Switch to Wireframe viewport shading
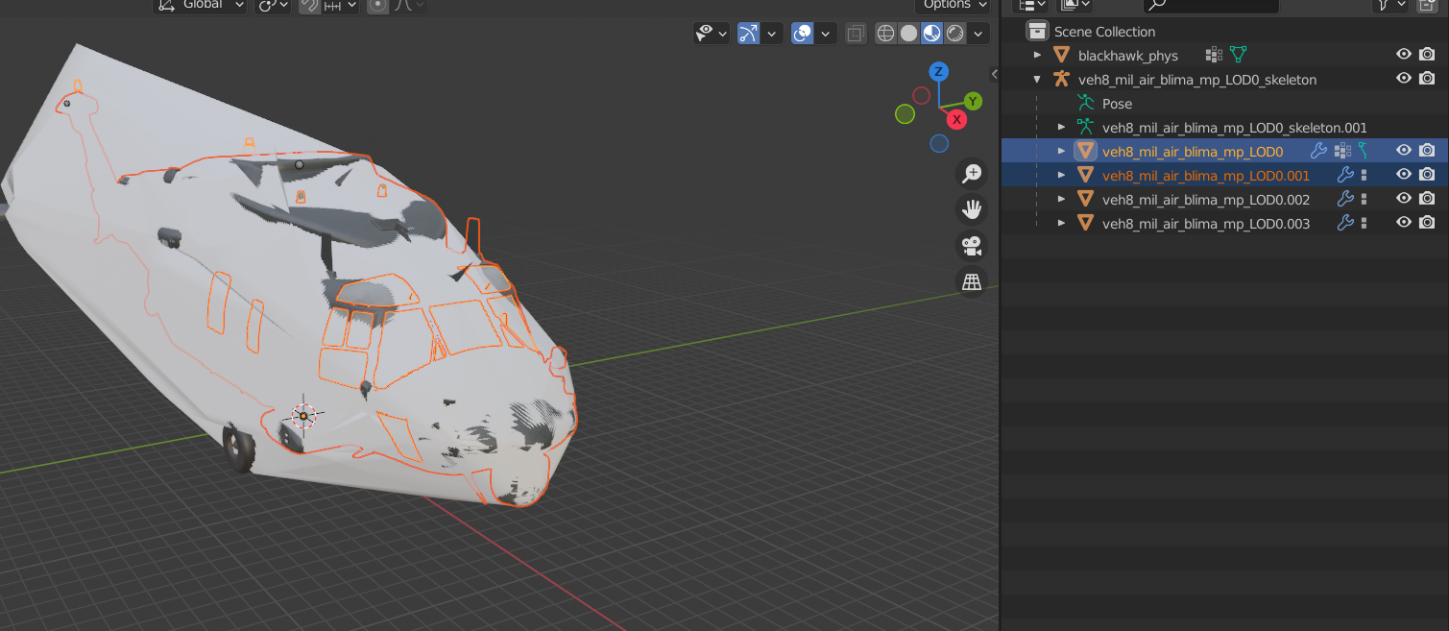 [x=885, y=34]
